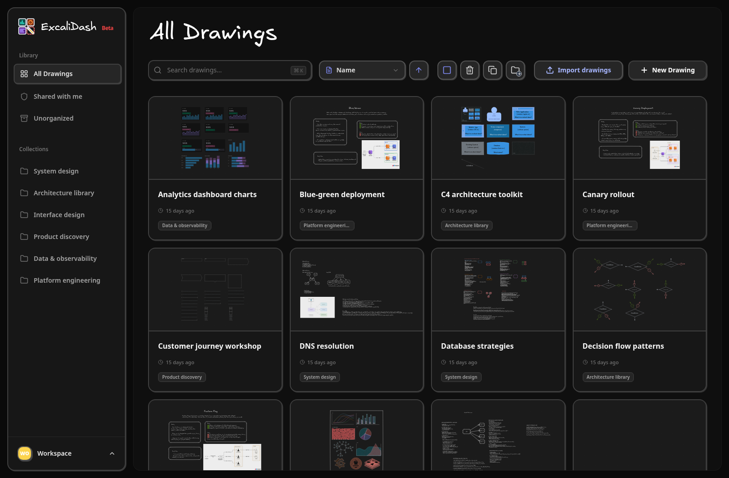Click the System design folder icon
The image size is (729, 478).
coord(24,171)
